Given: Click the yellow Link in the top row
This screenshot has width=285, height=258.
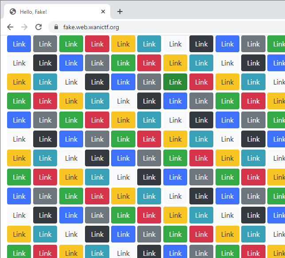Looking at the screenshot, I should (123, 44).
